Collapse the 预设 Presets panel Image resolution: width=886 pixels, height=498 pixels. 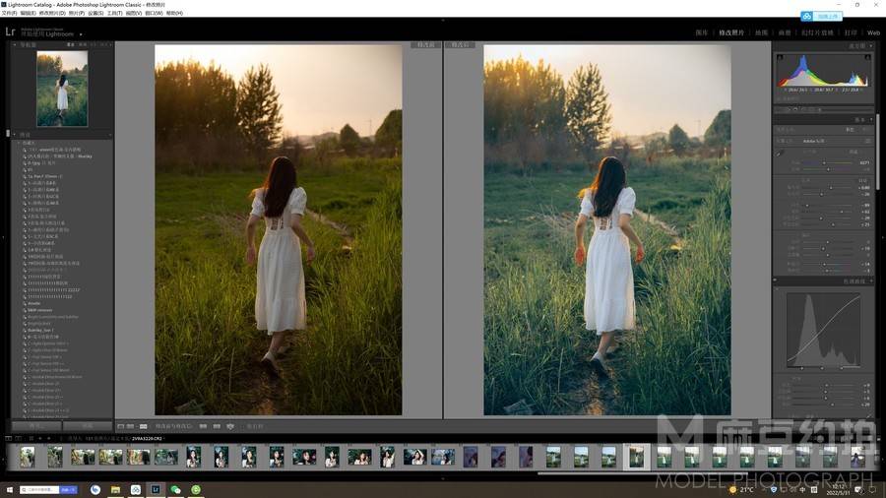tap(14, 135)
